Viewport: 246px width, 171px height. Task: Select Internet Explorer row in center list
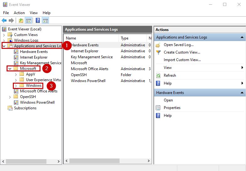coord(108,51)
